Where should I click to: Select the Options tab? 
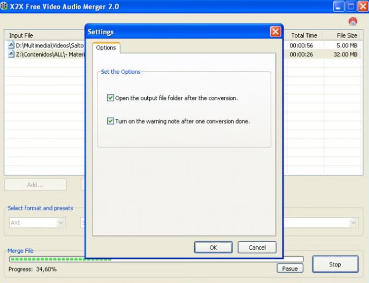pyautogui.click(x=106, y=48)
